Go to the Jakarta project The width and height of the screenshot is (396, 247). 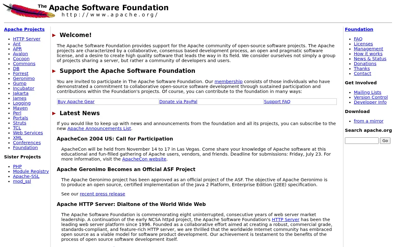click(x=21, y=93)
